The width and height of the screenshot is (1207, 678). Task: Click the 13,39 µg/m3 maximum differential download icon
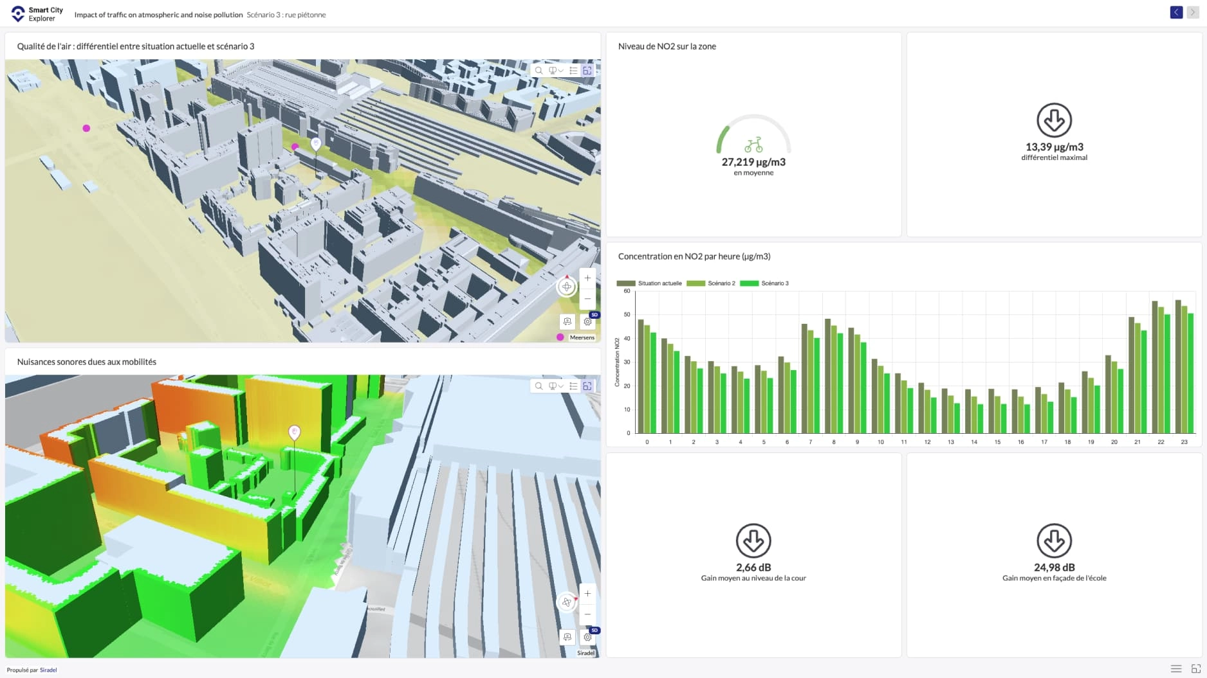click(x=1054, y=120)
